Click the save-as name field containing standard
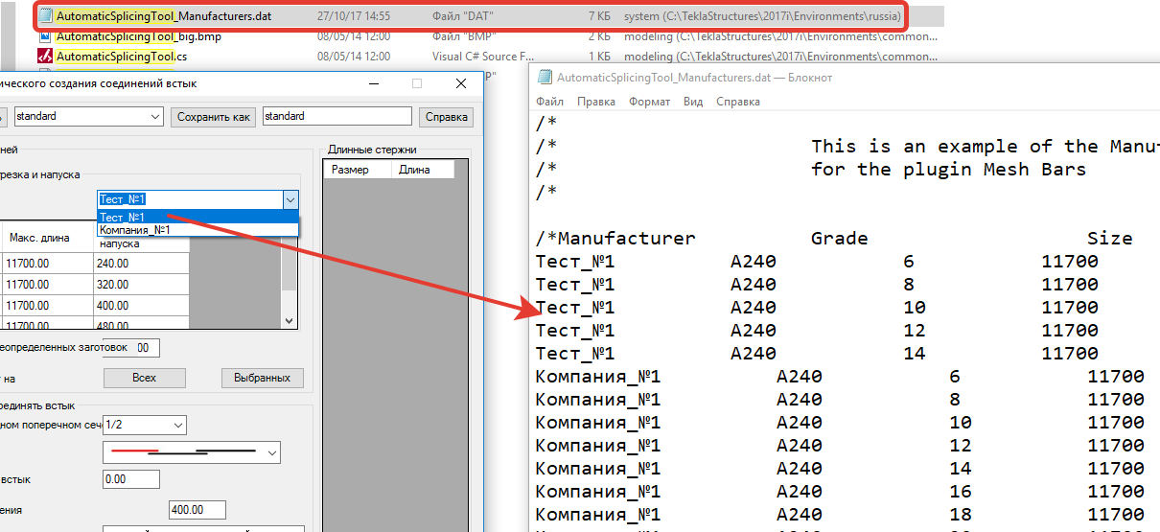Screen dimensions: 1160x532 [336, 116]
